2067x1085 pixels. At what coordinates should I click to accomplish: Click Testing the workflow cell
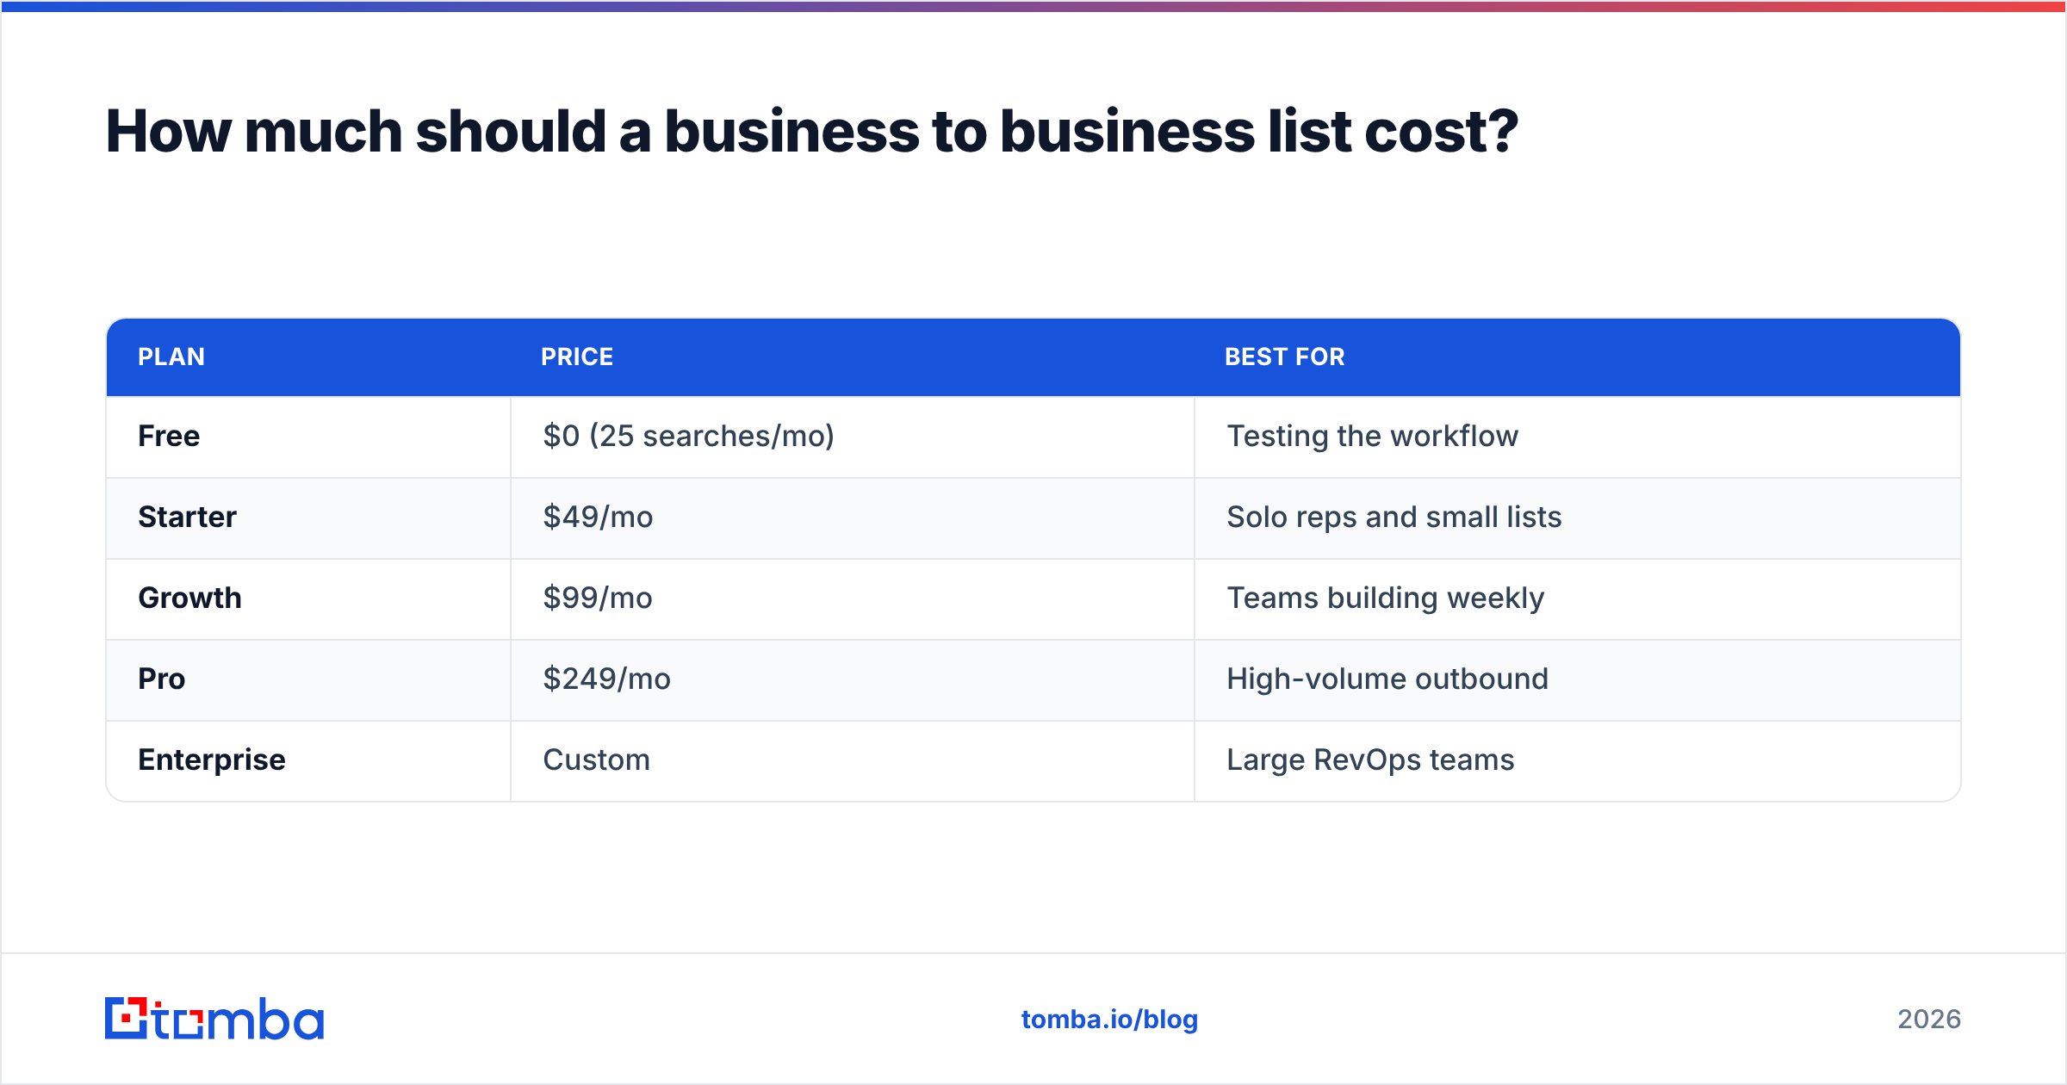[x=1578, y=437]
